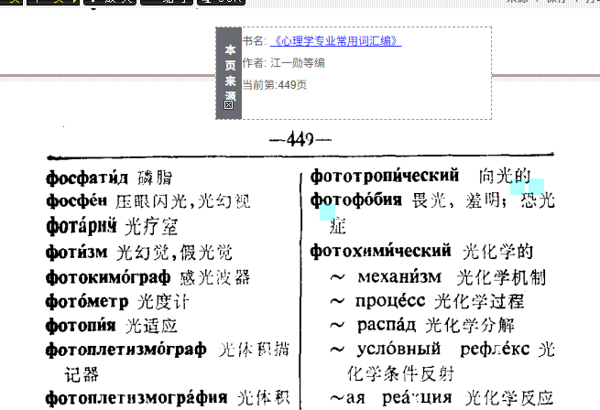Close the 本页来源 source info box

228,105
